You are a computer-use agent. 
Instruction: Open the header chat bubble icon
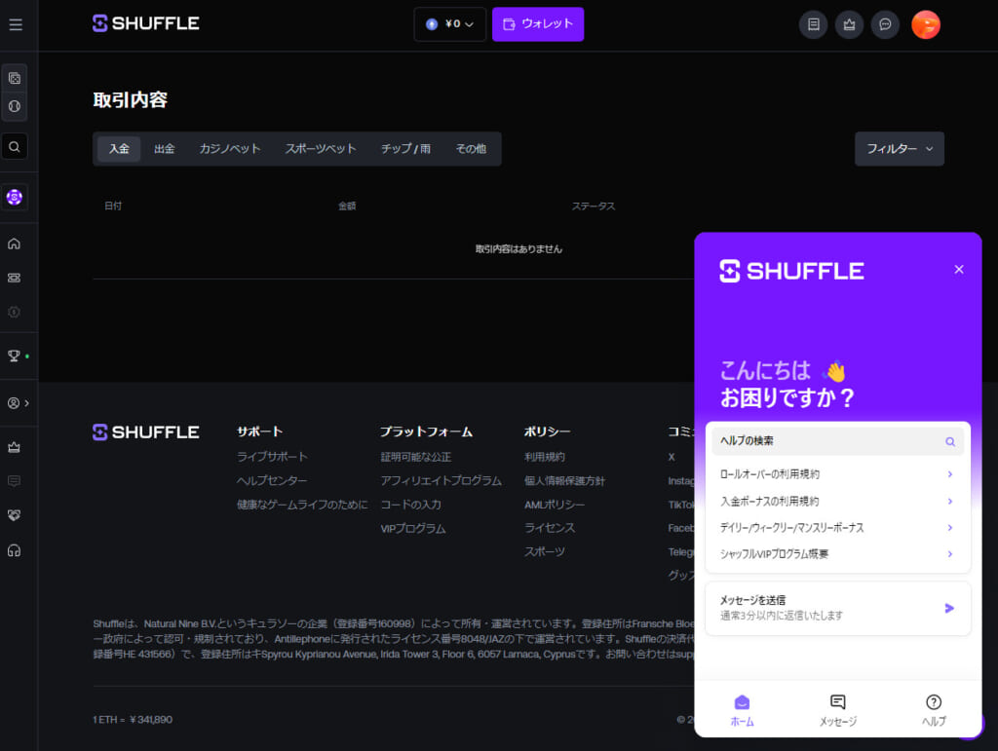[x=885, y=24]
